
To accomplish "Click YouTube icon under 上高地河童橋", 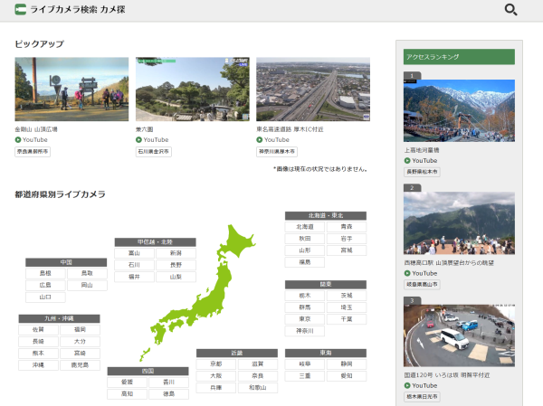I will (x=408, y=160).
